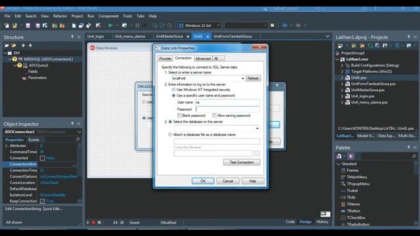420x236 pixels.
Task: Pin the Palette panel
Action: tap(408, 147)
